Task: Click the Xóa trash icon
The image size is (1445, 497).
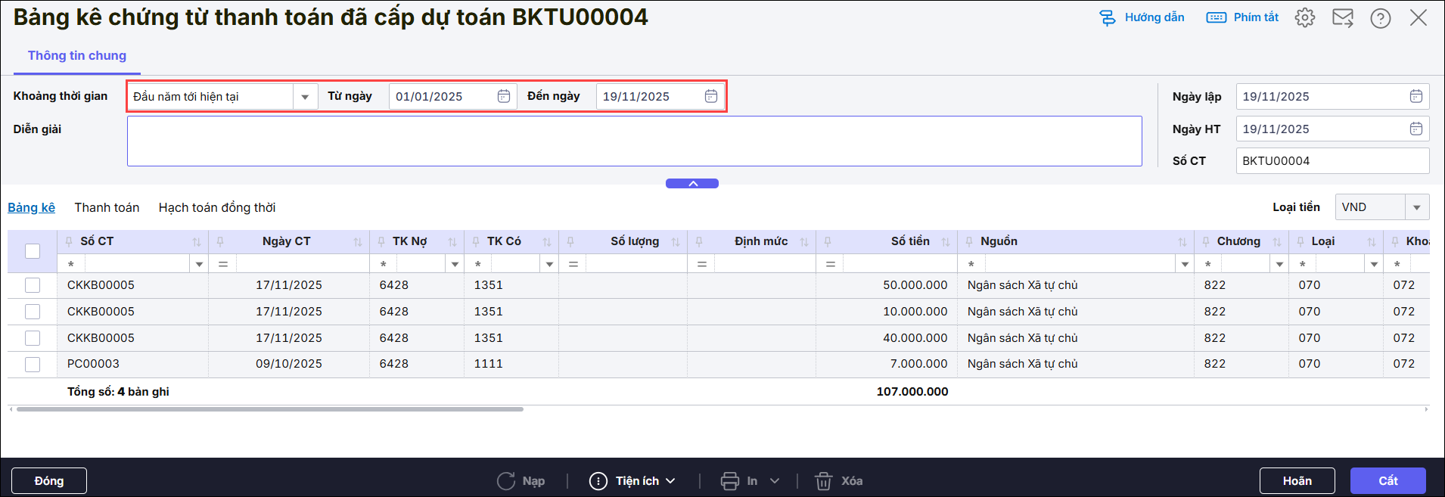Action: click(x=823, y=481)
